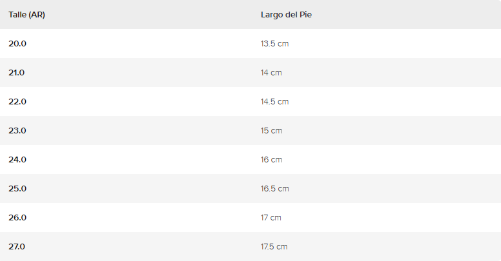Click the 17.5 cm foot length value

274,246
